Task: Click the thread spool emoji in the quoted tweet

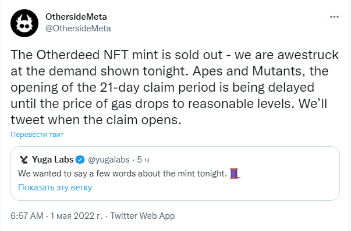Action: (x=235, y=174)
